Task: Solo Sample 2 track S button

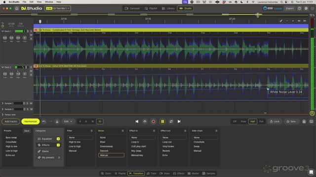Action: pos(28,109)
